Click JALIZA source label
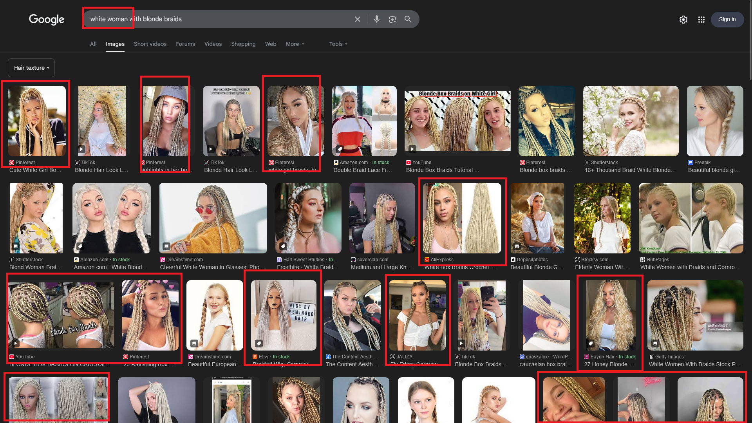The image size is (752, 423). click(x=401, y=357)
